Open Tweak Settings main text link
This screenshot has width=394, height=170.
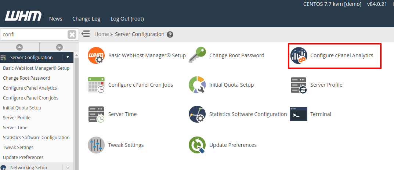tap(126, 145)
